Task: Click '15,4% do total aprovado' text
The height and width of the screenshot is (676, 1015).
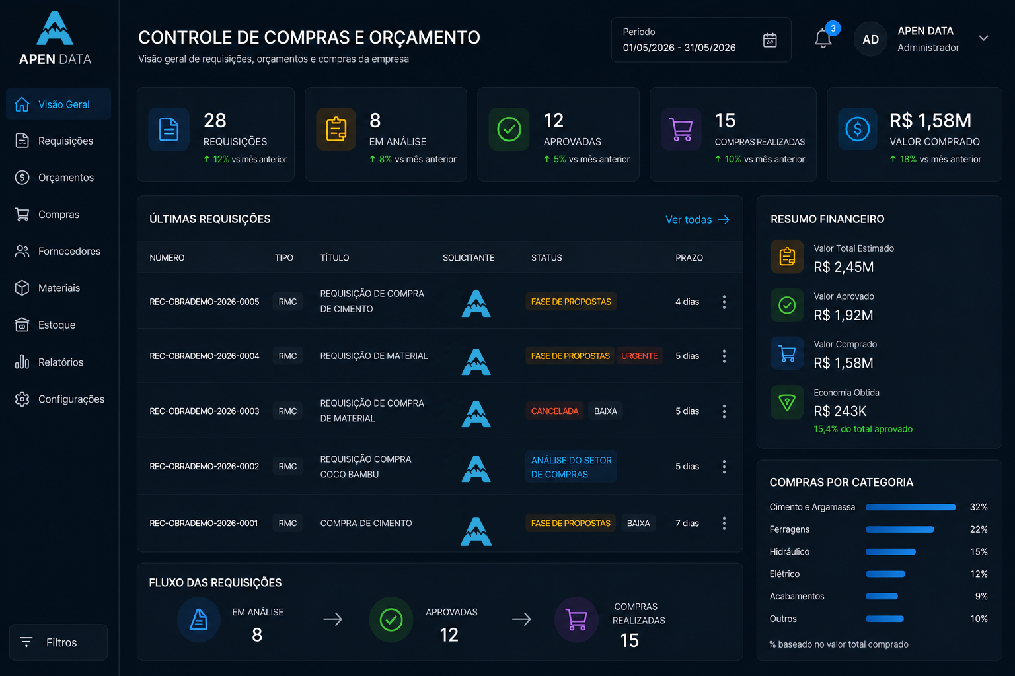Action: 863,429
